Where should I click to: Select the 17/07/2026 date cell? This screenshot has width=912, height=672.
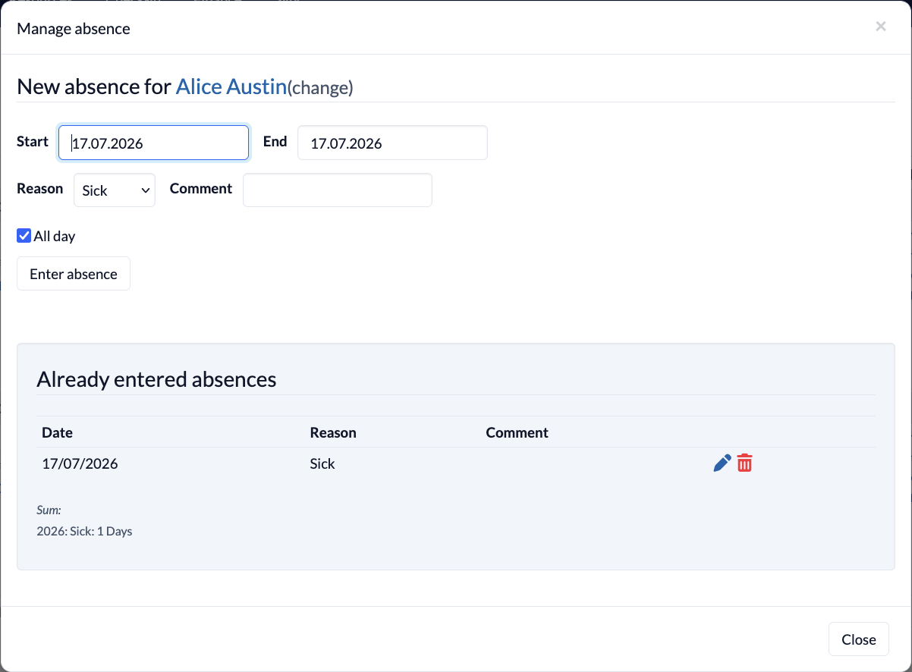(80, 463)
